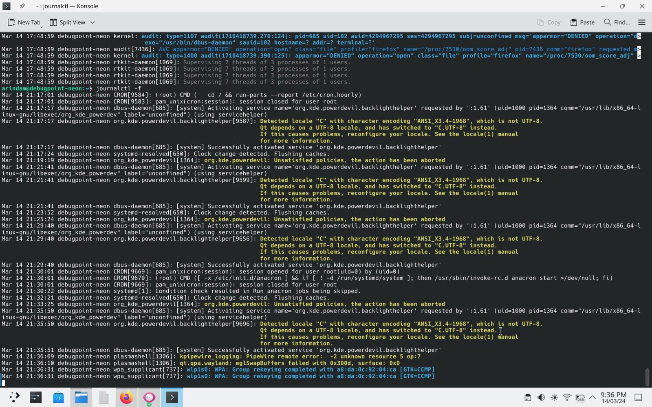Click the 'arindam@debugpoint-neon' prompt text
The height and width of the screenshot is (407, 652).
click(42, 88)
